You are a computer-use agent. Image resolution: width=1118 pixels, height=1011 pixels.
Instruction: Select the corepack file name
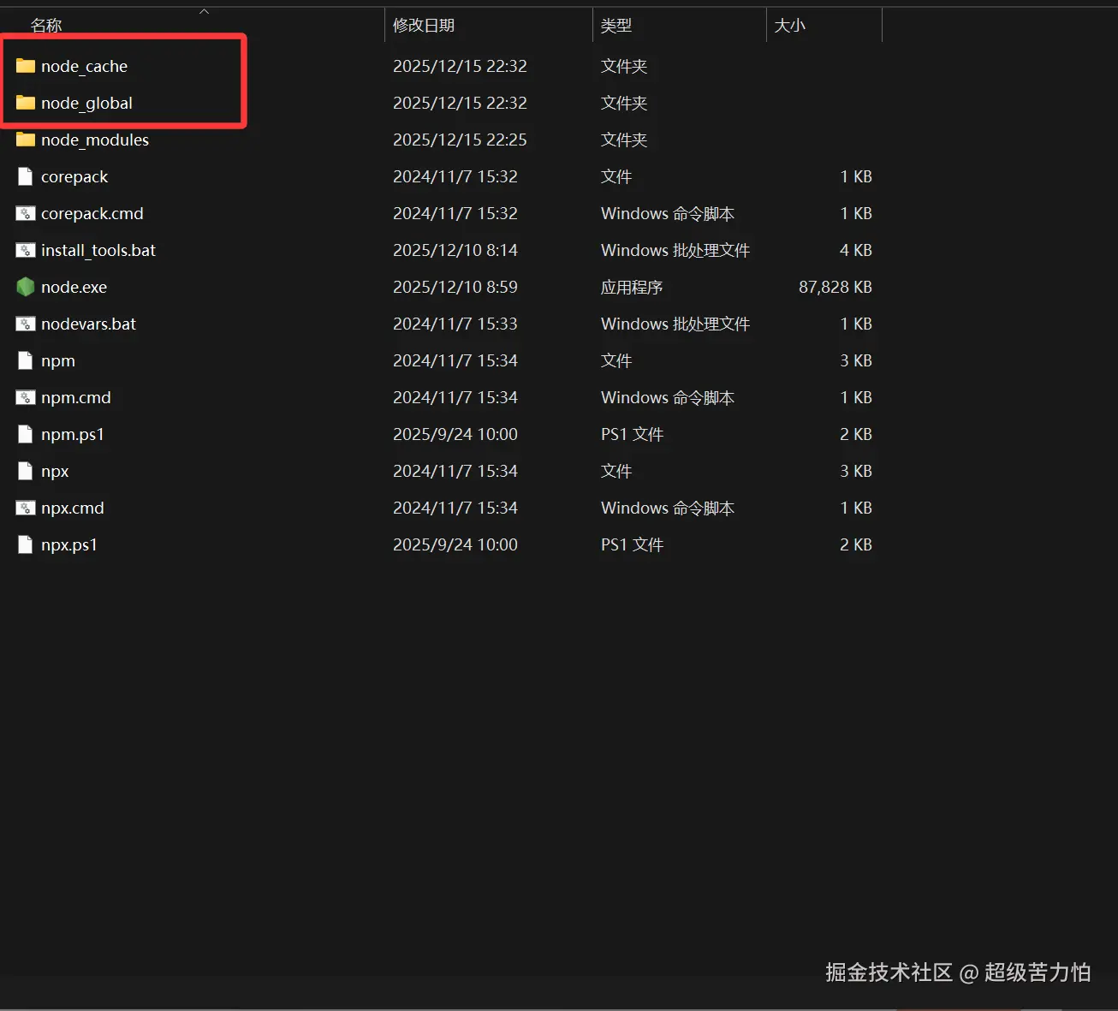tap(74, 176)
